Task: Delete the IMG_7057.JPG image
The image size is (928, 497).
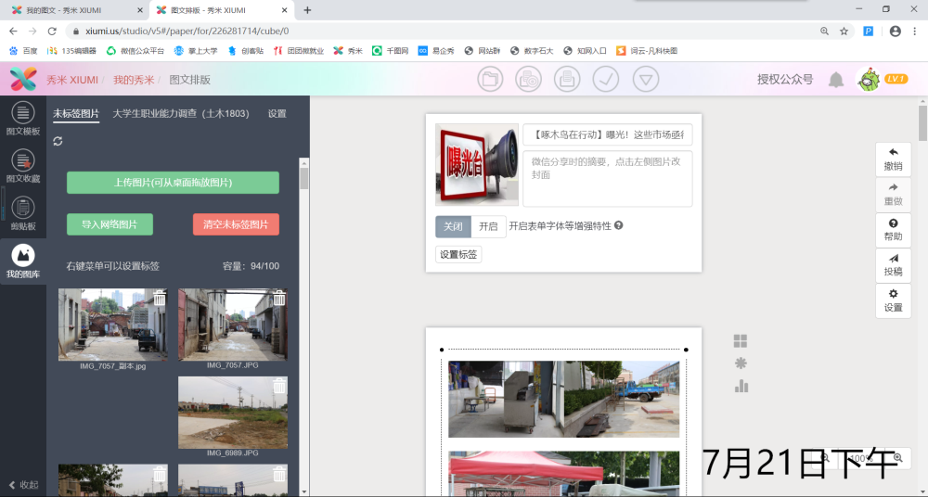Action: point(279,299)
